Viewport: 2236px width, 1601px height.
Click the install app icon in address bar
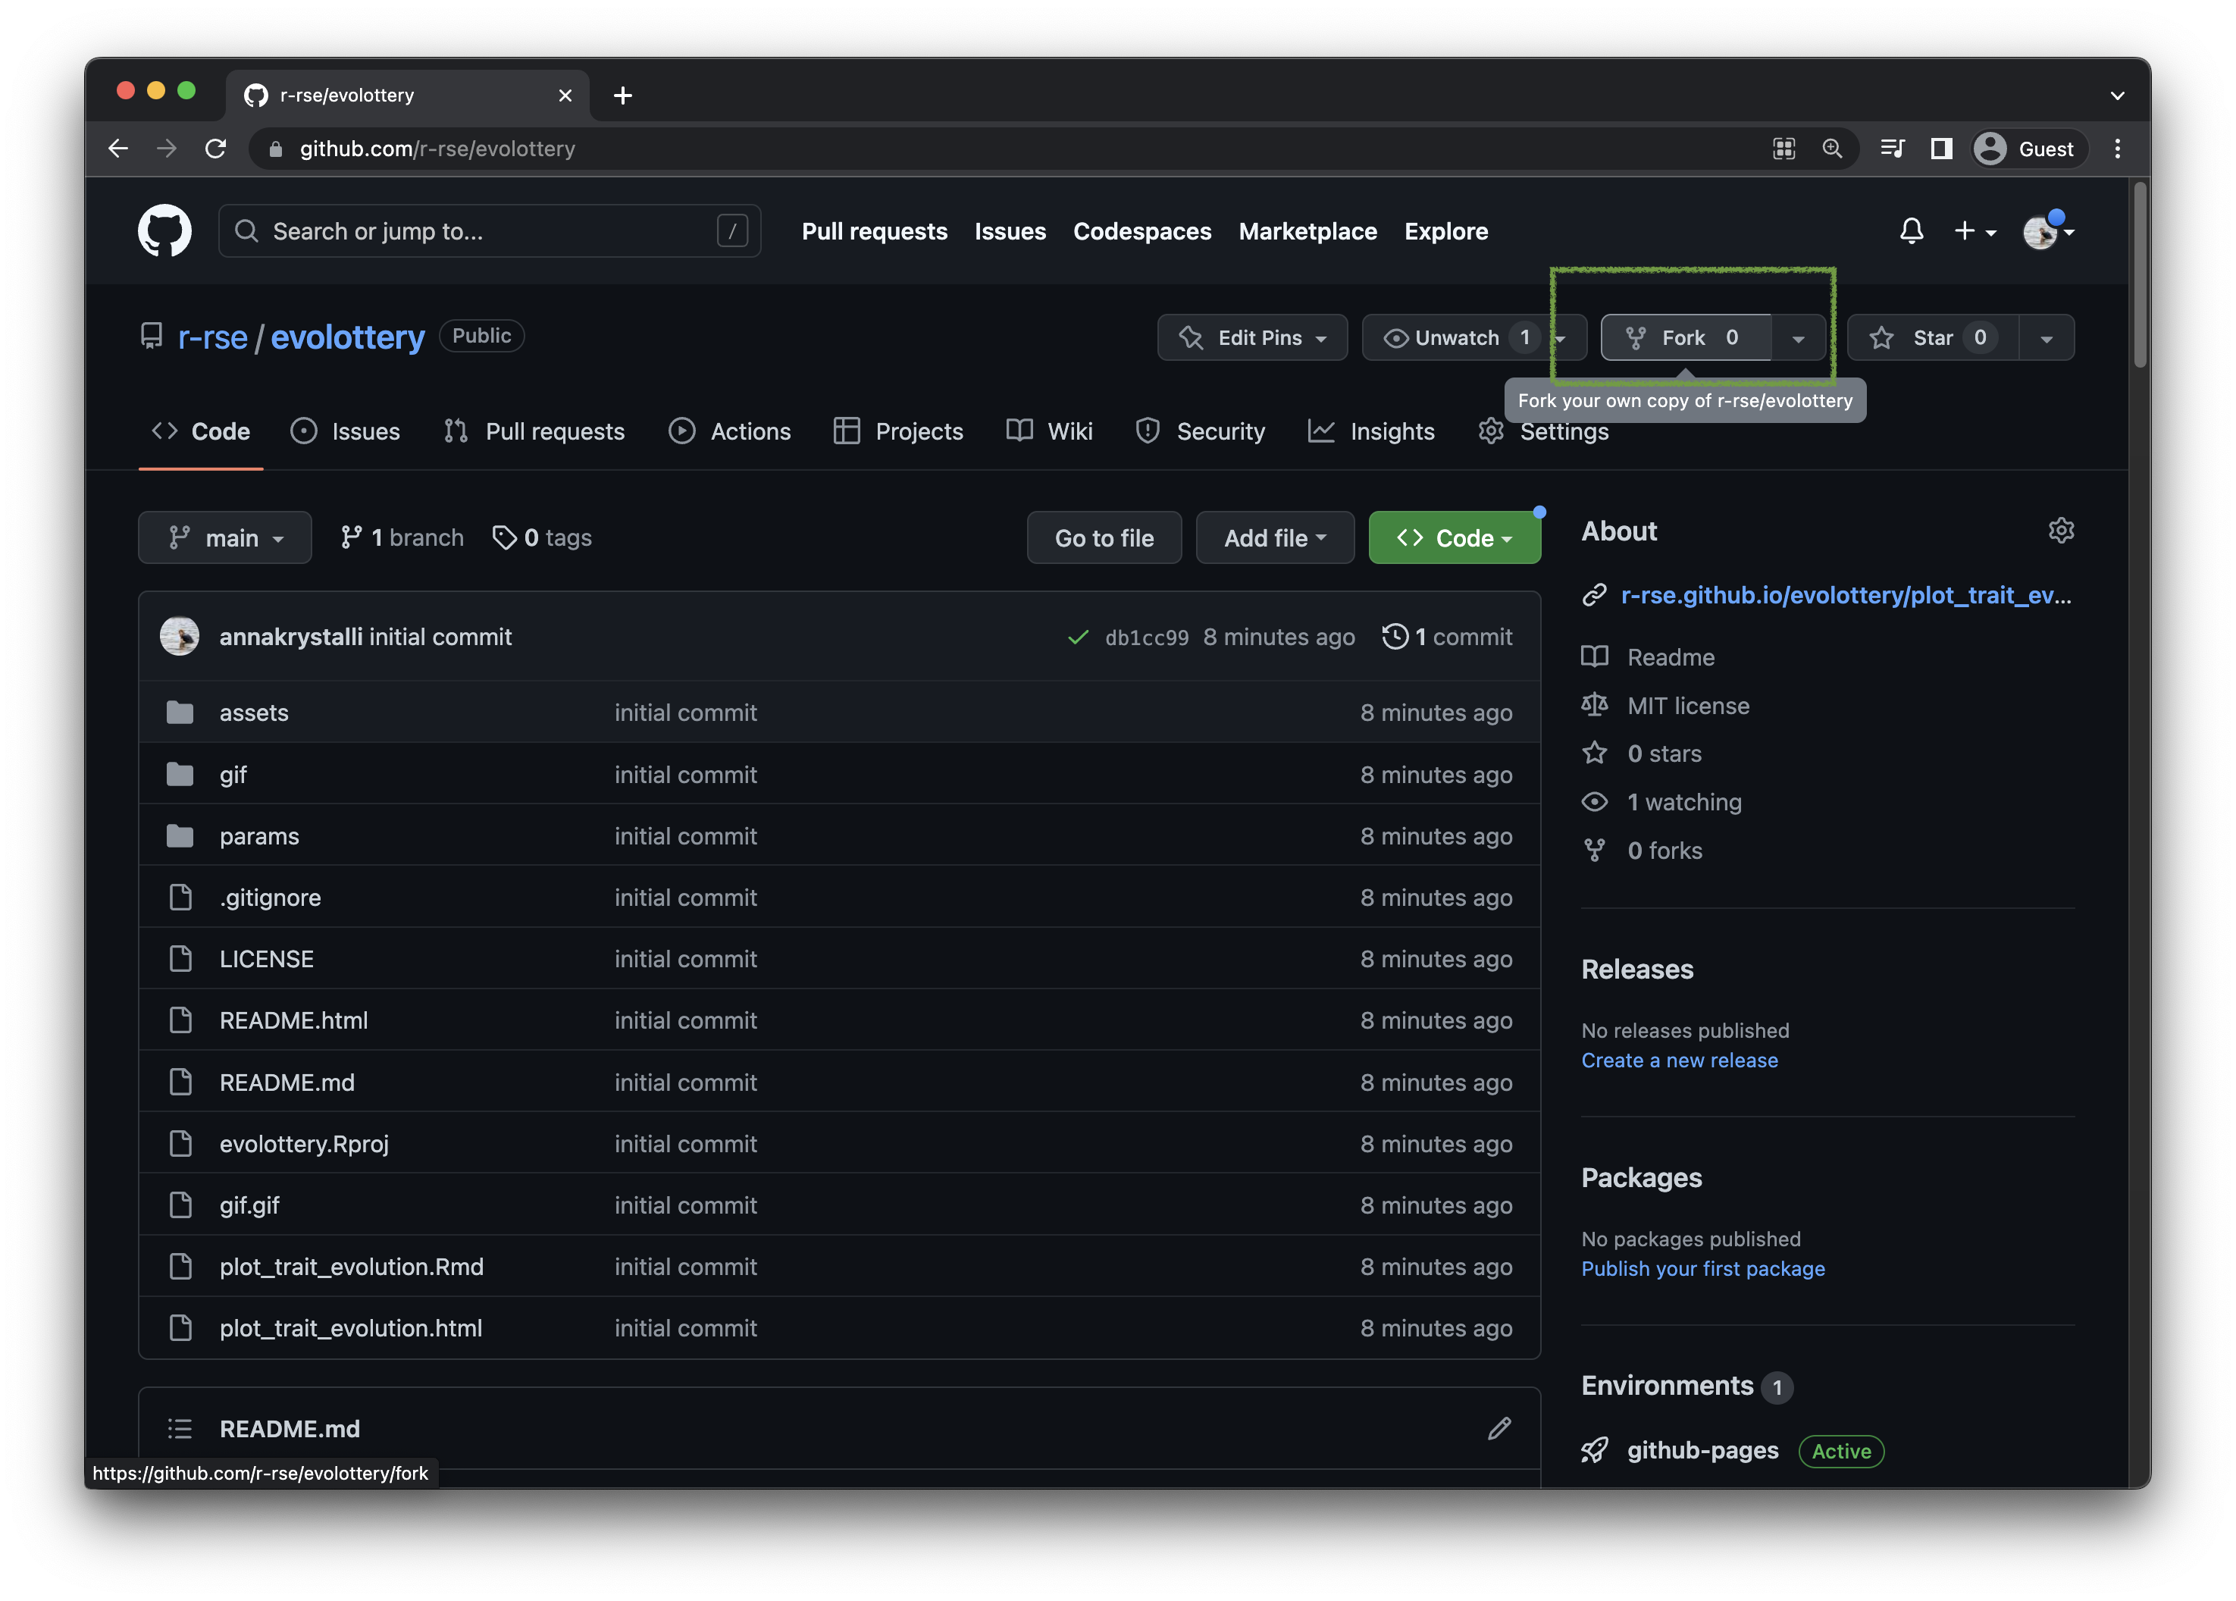[1783, 149]
